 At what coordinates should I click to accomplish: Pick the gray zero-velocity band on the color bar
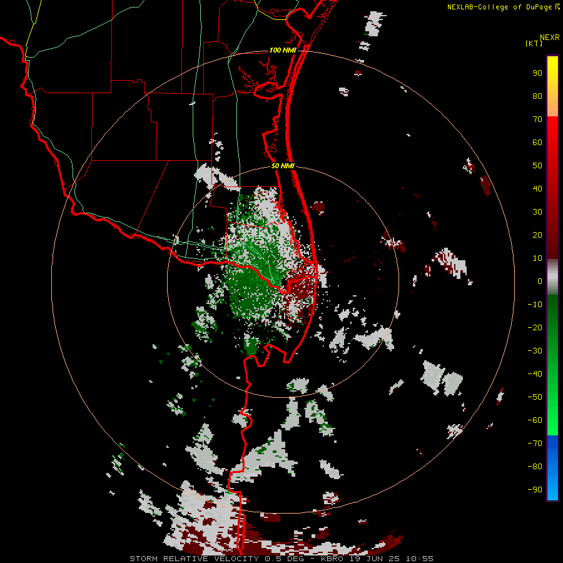point(552,277)
